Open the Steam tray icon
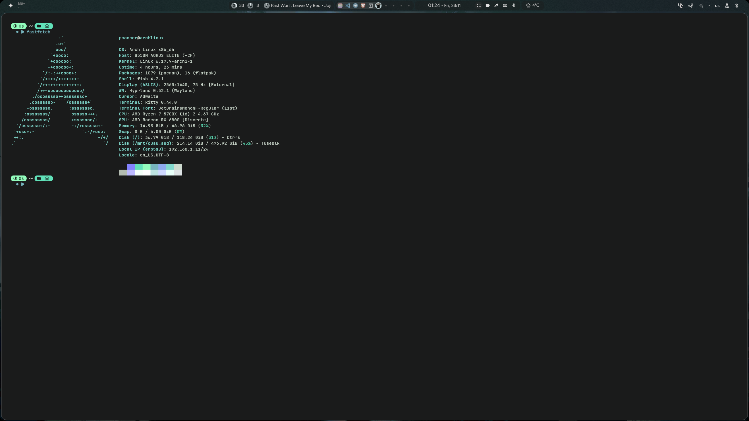The image size is (749, 421). pyautogui.click(x=691, y=6)
